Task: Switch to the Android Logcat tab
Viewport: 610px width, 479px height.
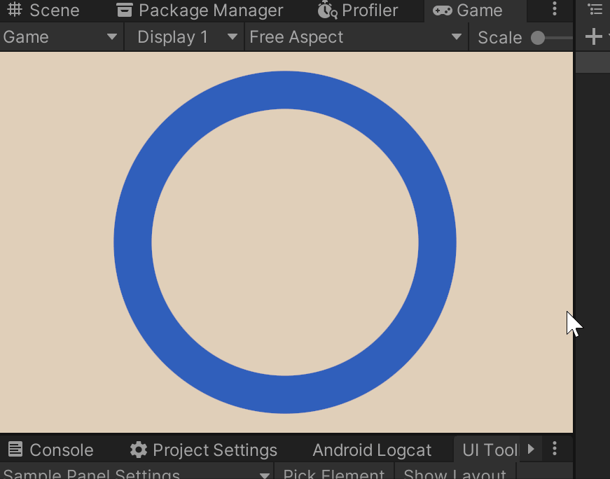Action: click(x=372, y=450)
